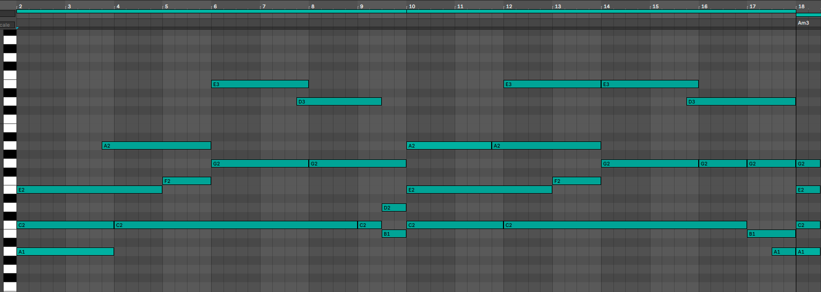Select the long E2 note starting at bar 10

479,190
